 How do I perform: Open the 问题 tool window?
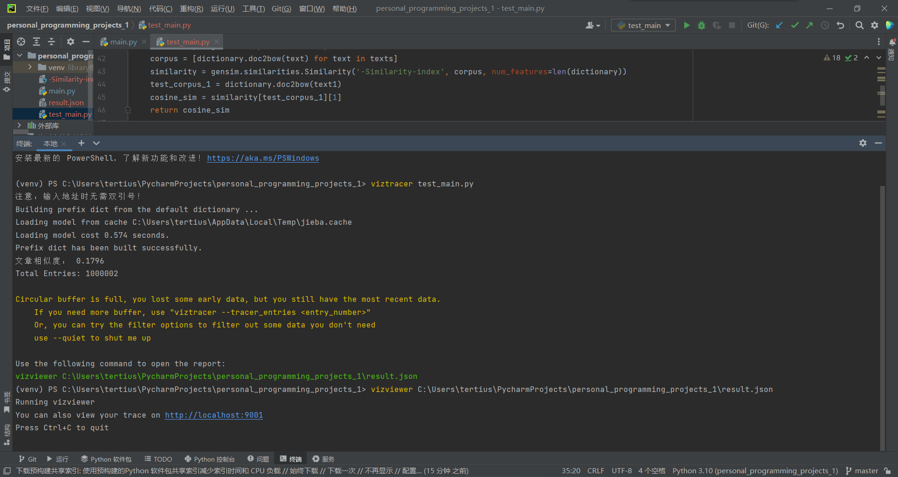coord(258,459)
